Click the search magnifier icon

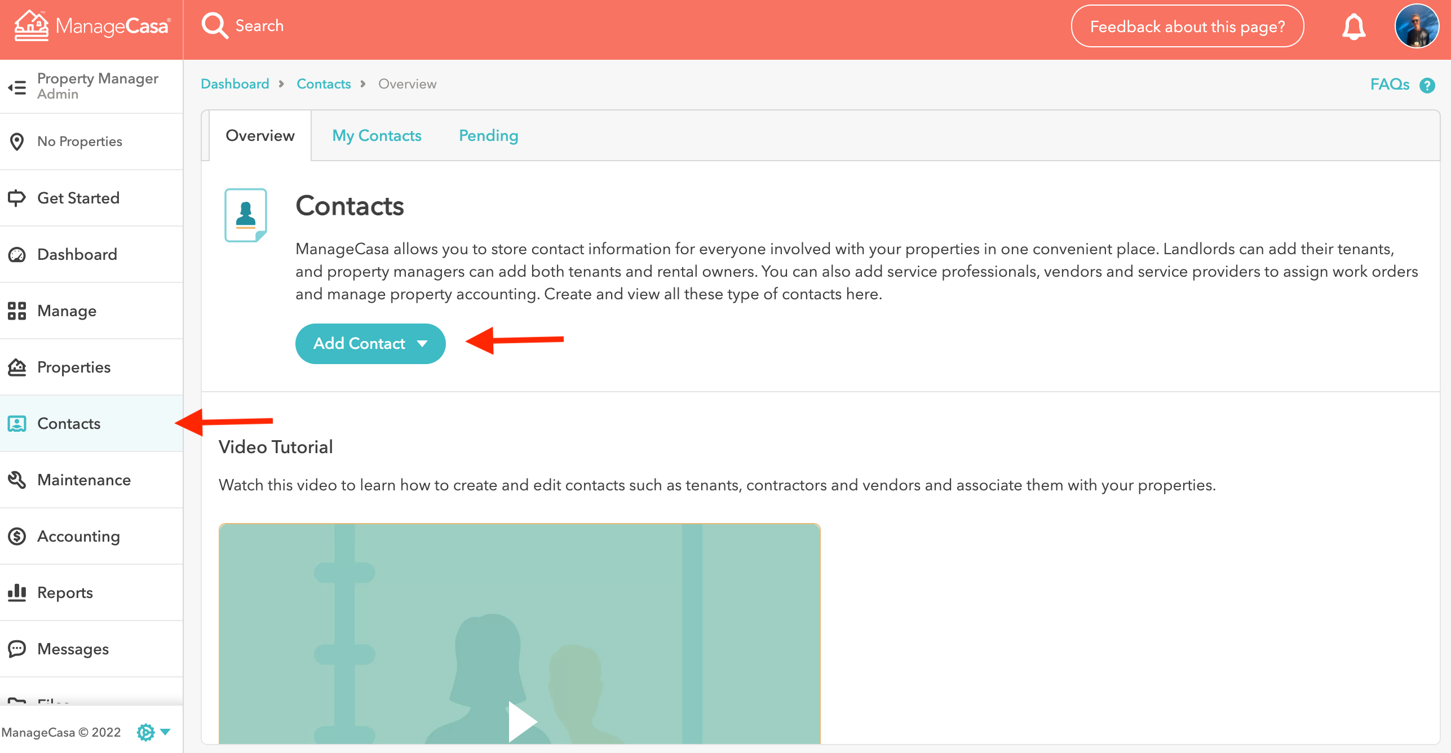tap(214, 26)
